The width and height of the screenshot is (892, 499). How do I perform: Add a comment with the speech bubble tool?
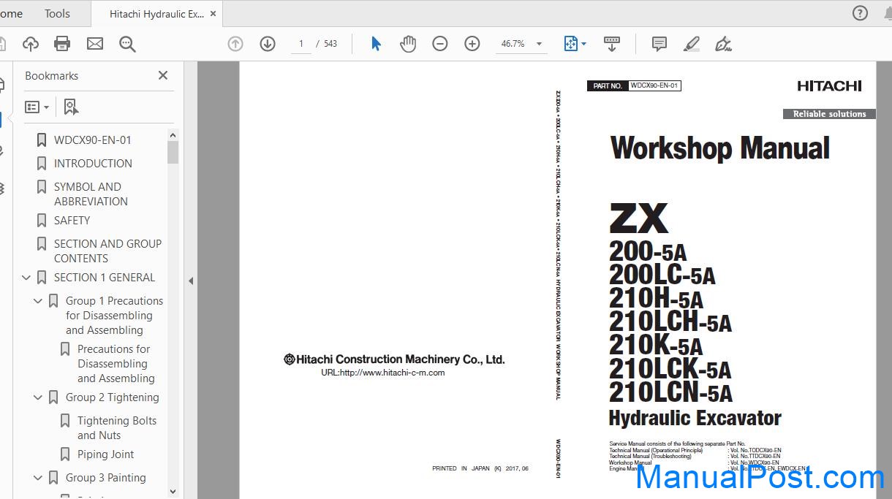click(659, 44)
